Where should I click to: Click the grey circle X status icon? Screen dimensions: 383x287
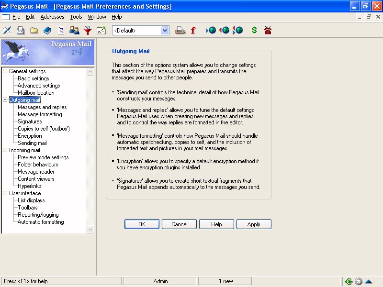coord(358,281)
